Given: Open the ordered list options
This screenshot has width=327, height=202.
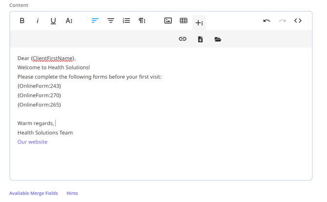Looking at the screenshot, I should coord(126,21).
